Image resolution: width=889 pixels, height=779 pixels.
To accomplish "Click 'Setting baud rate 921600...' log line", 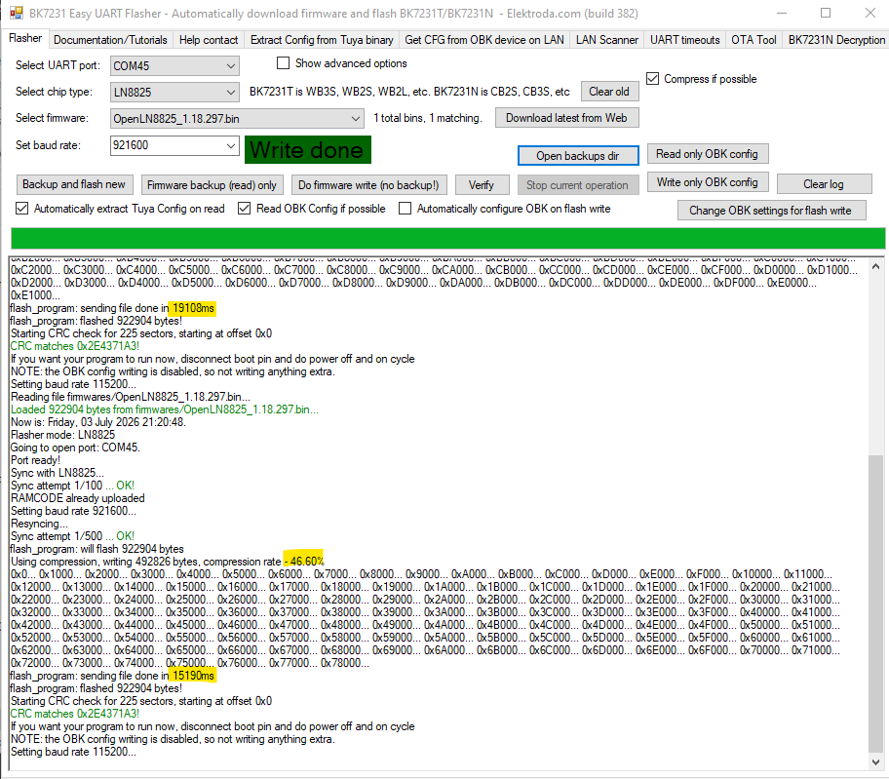I will pyautogui.click(x=73, y=511).
